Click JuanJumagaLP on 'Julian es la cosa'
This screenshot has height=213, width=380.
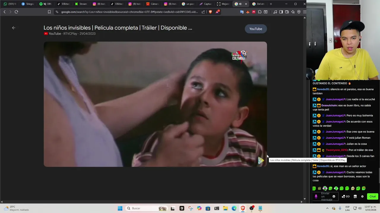[335, 144]
